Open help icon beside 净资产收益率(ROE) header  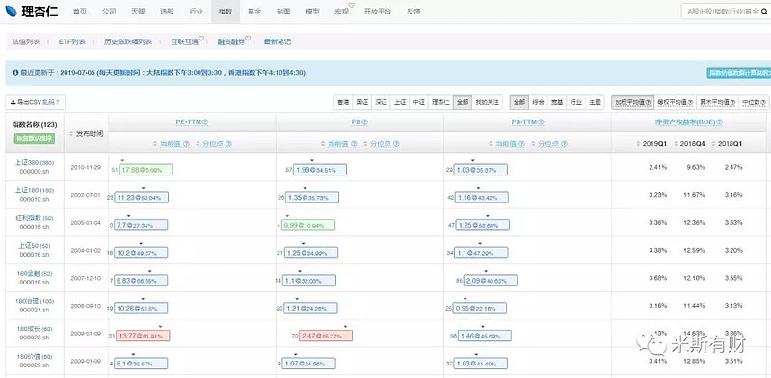tap(719, 122)
